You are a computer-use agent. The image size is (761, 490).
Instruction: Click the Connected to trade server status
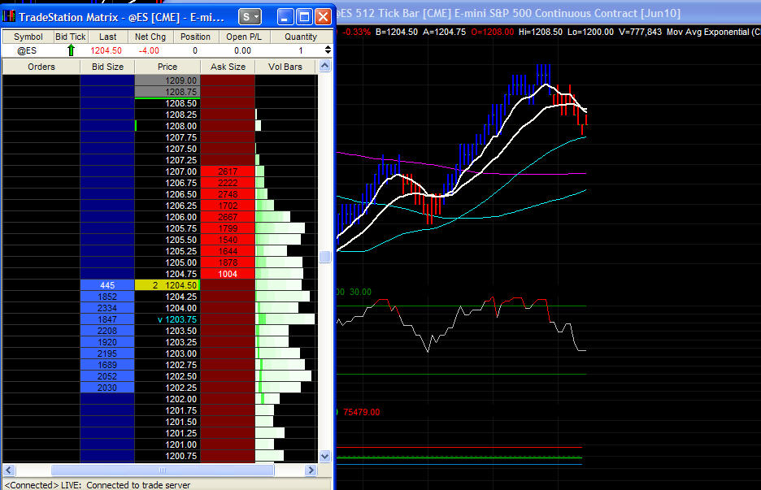click(x=97, y=485)
